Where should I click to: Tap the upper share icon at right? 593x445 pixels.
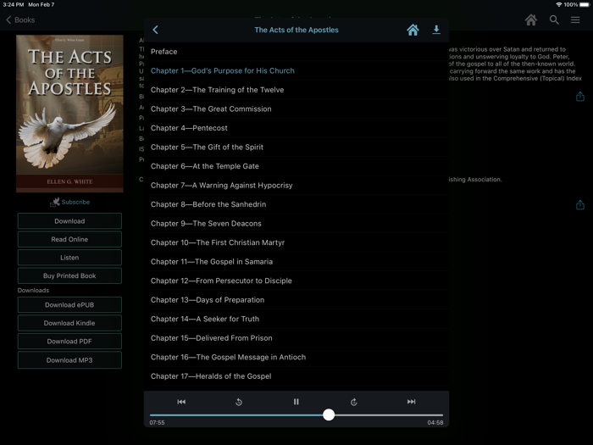click(x=579, y=97)
